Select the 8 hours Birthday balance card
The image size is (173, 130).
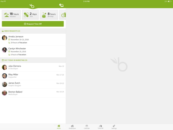tap(49, 15)
